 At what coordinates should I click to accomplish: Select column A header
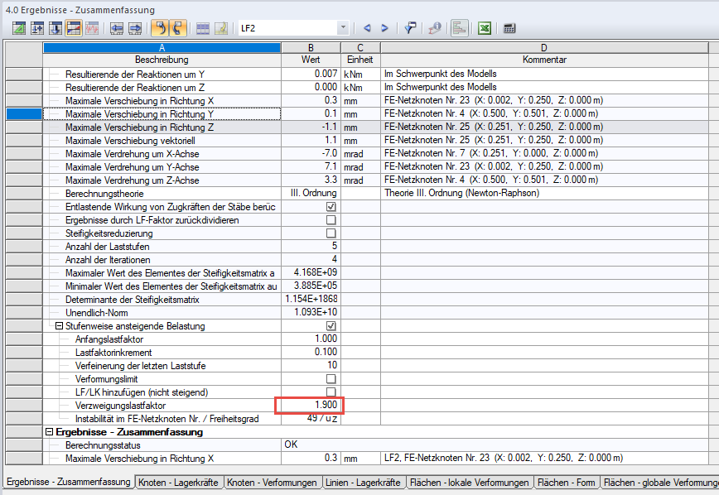coord(162,48)
